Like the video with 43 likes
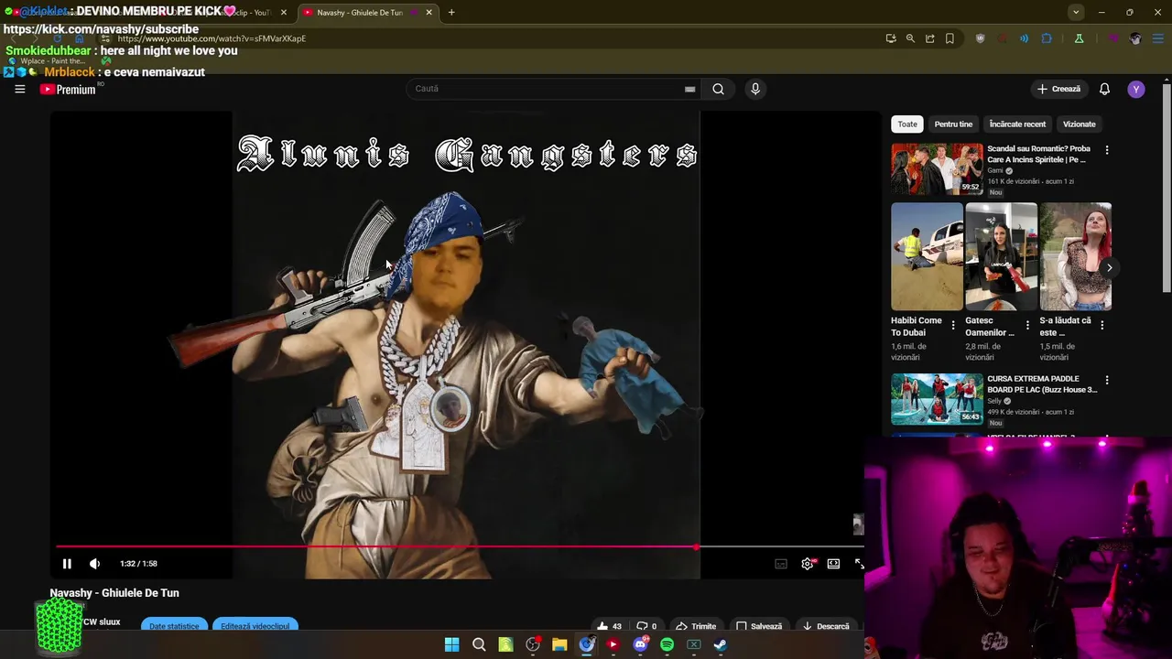1172x659 pixels. (x=609, y=626)
